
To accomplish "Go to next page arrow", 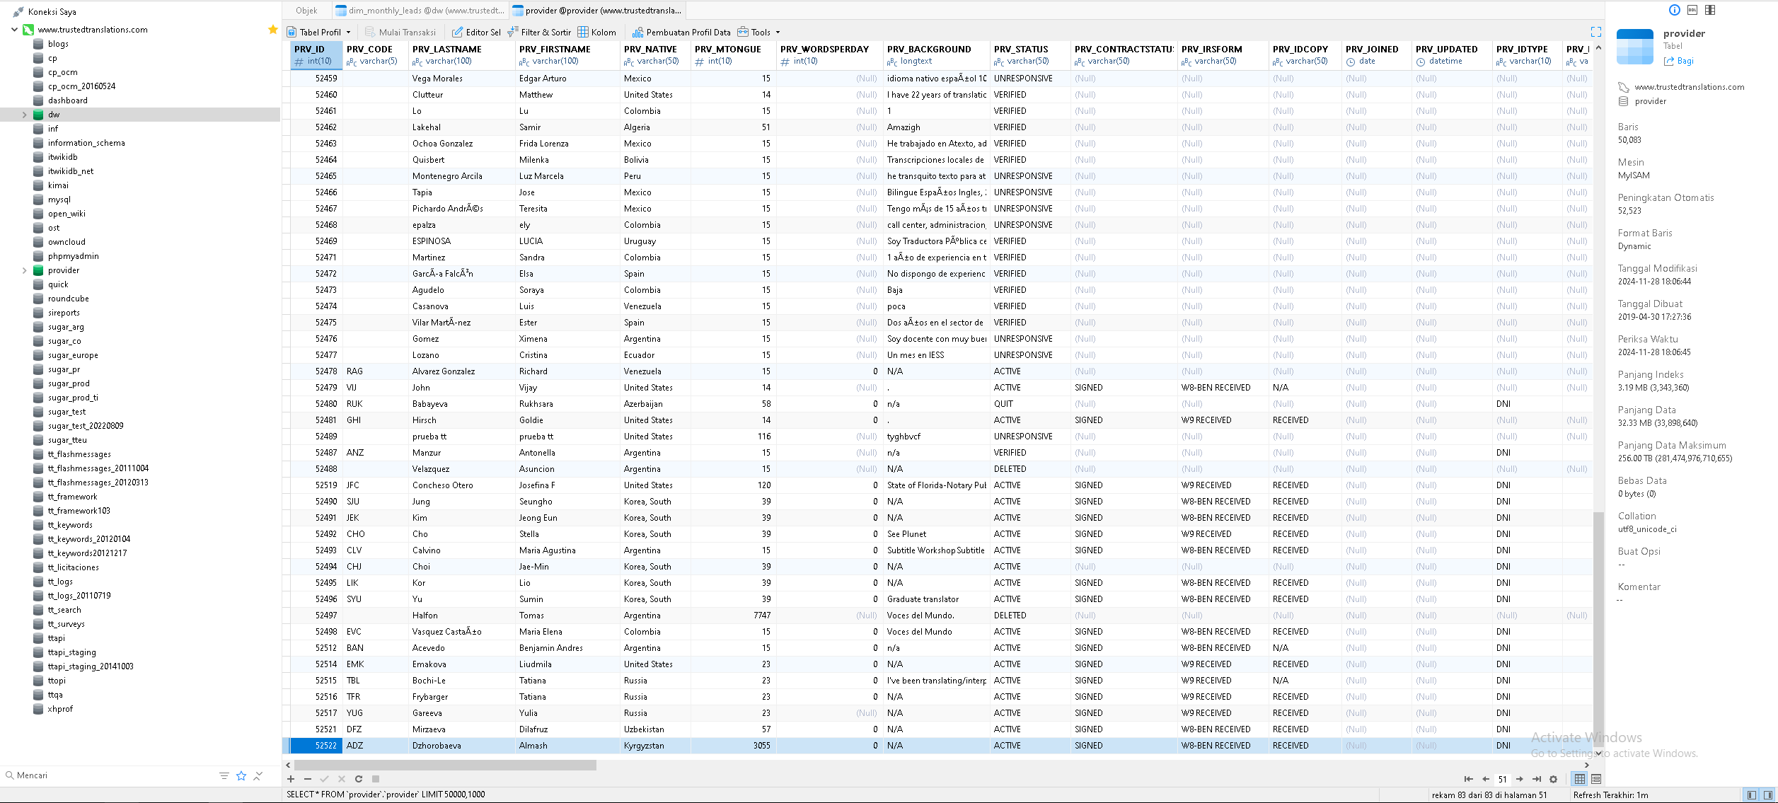I will point(1520,779).
